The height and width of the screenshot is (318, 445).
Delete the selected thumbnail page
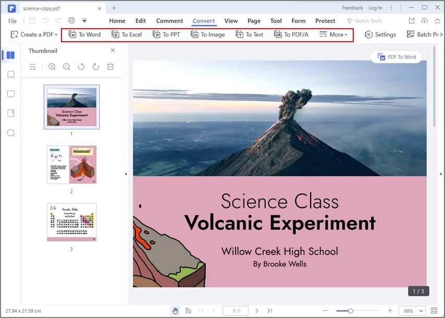[110, 67]
